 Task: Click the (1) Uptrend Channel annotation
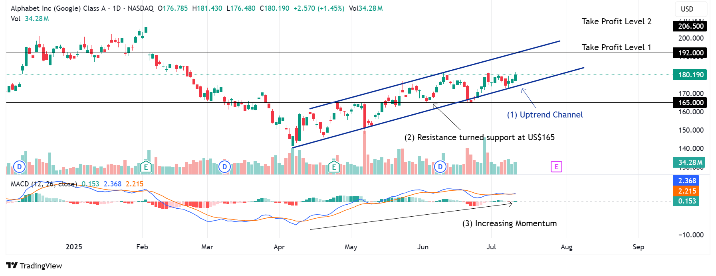tap(545, 115)
